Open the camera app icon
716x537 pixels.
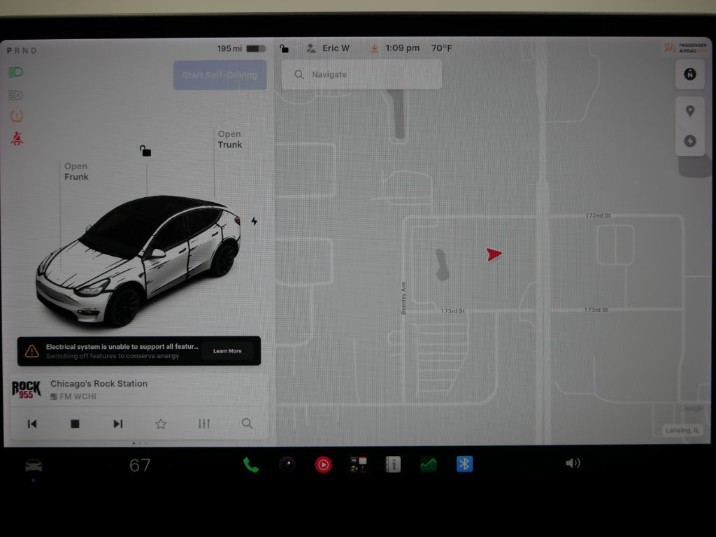[287, 465]
